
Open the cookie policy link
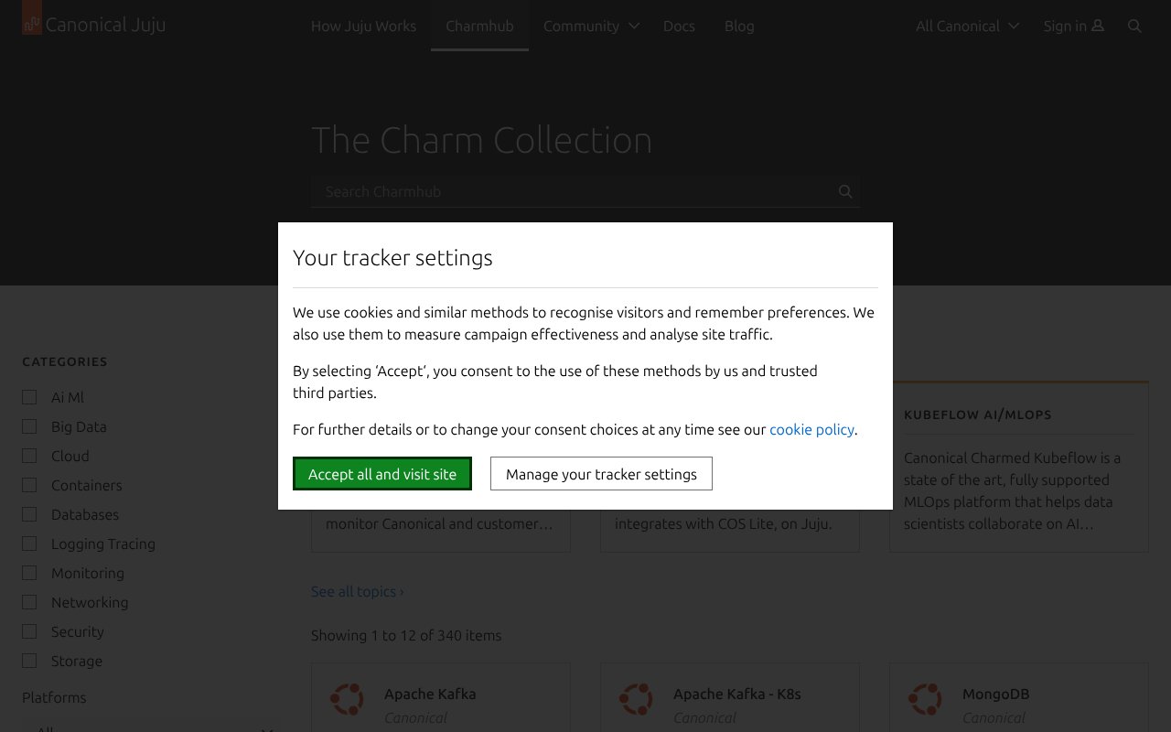tap(811, 429)
